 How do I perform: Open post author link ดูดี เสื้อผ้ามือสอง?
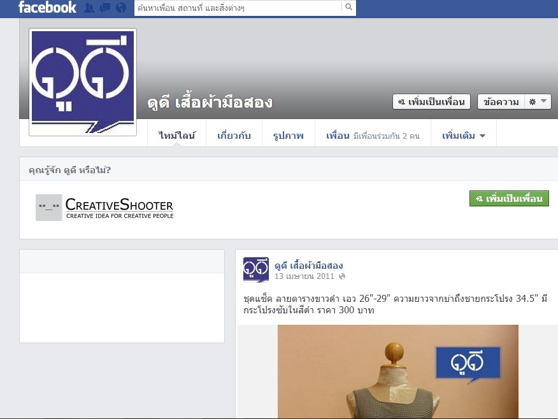click(308, 266)
